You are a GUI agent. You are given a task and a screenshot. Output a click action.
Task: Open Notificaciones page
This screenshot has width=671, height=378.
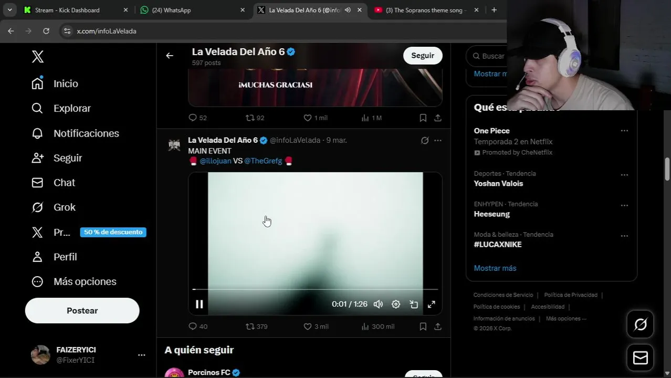(75, 133)
